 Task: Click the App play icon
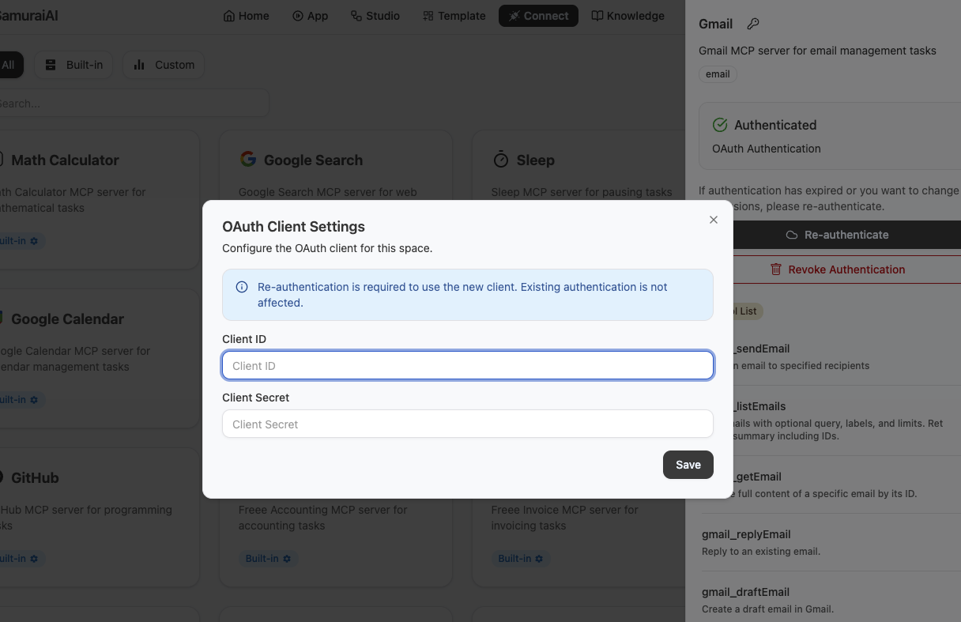[298, 16]
